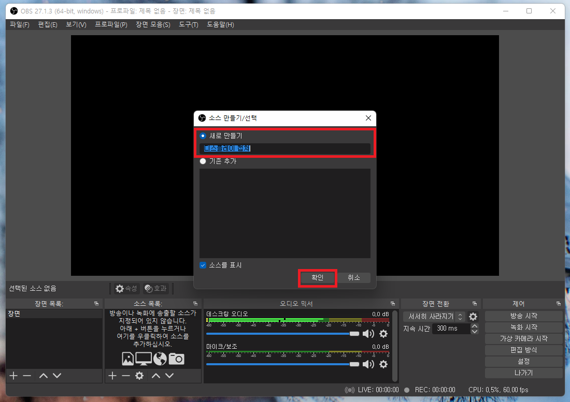This screenshot has height=402, width=570.
Task: Adjust the 마이크/보조 volume slider
Action: 282,364
